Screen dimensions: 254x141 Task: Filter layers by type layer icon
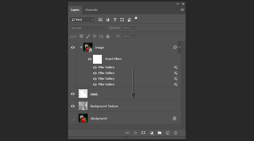click(x=115, y=20)
